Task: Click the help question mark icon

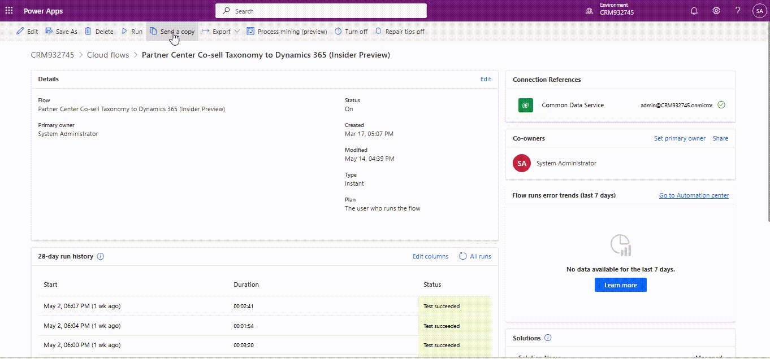Action: [738, 11]
